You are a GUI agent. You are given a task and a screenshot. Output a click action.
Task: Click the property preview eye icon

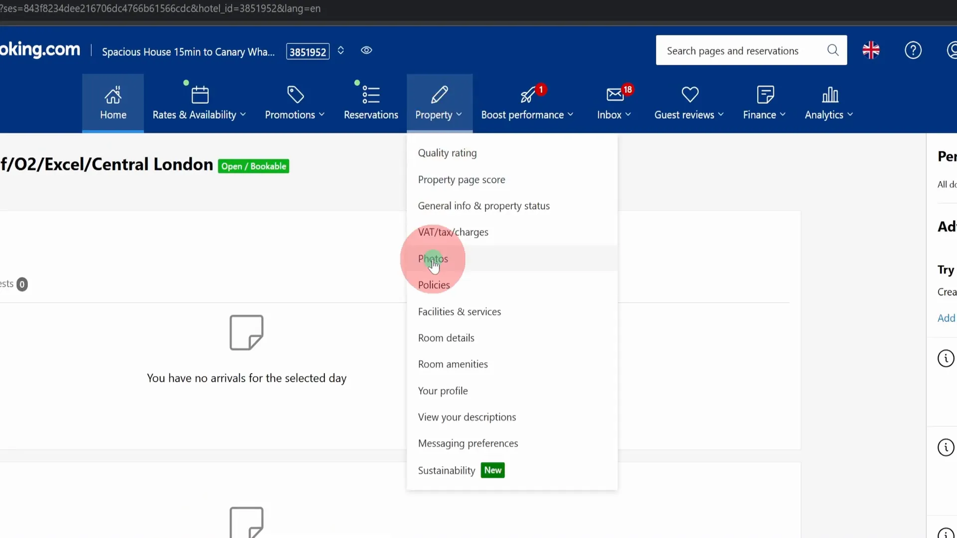tap(366, 50)
